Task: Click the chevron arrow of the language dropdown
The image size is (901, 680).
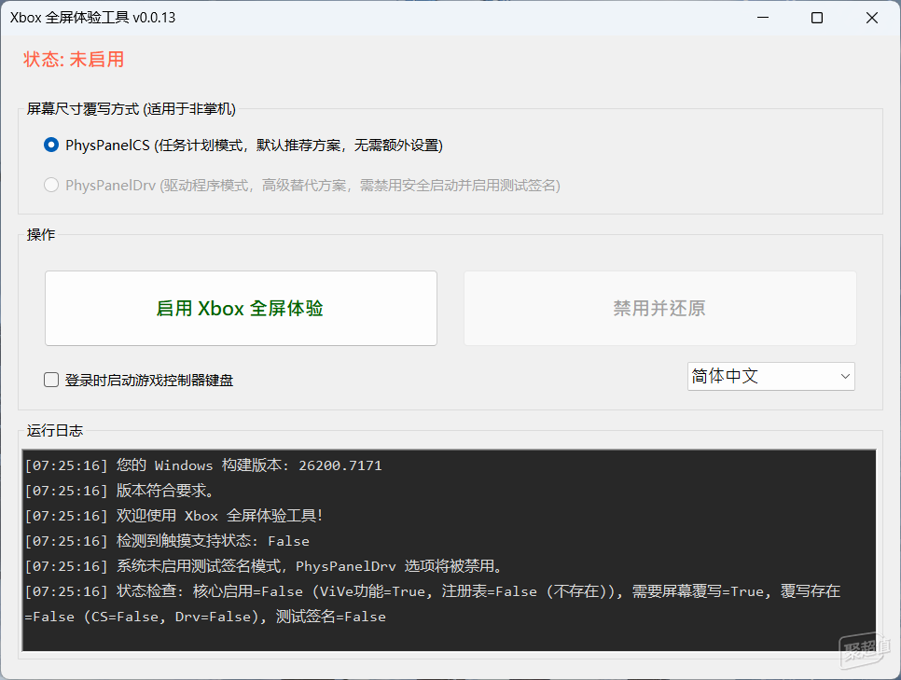Action: [x=845, y=377]
